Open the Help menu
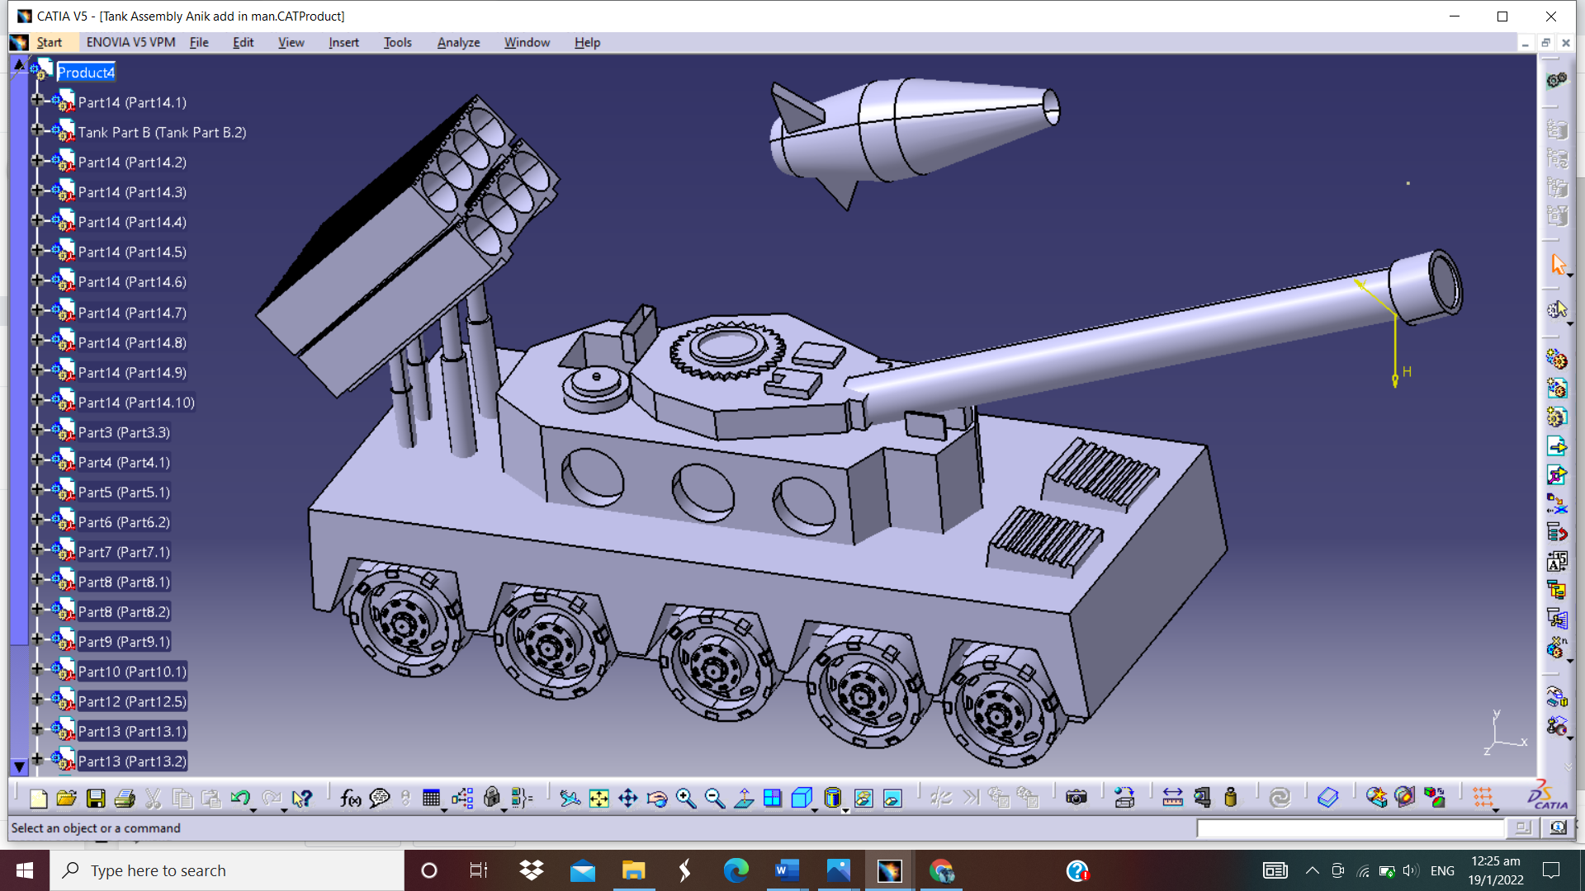This screenshot has width=1585, height=891. click(x=587, y=42)
